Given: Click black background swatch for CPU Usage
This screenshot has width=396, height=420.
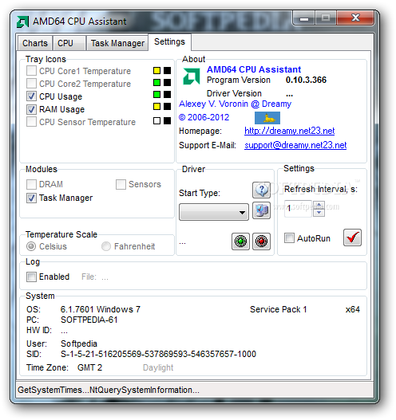Looking at the screenshot, I should coord(167,94).
